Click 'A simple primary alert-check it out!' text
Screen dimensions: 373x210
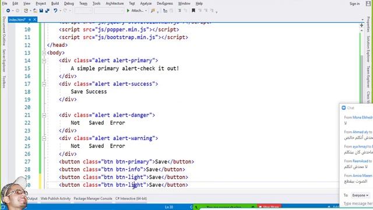point(125,69)
